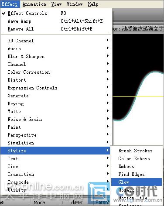The width and height of the screenshot is (164, 206).
Task: Click the Mode column header
Action: click(x=39, y=203)
